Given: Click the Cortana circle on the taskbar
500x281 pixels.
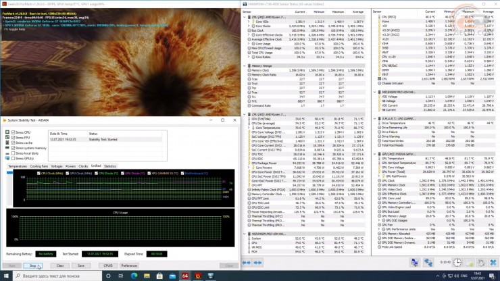Looking at the screenshot, I should coord(108,276).
